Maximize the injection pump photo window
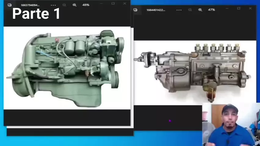The width and height of the screenshot is (260, 146). 239,8
